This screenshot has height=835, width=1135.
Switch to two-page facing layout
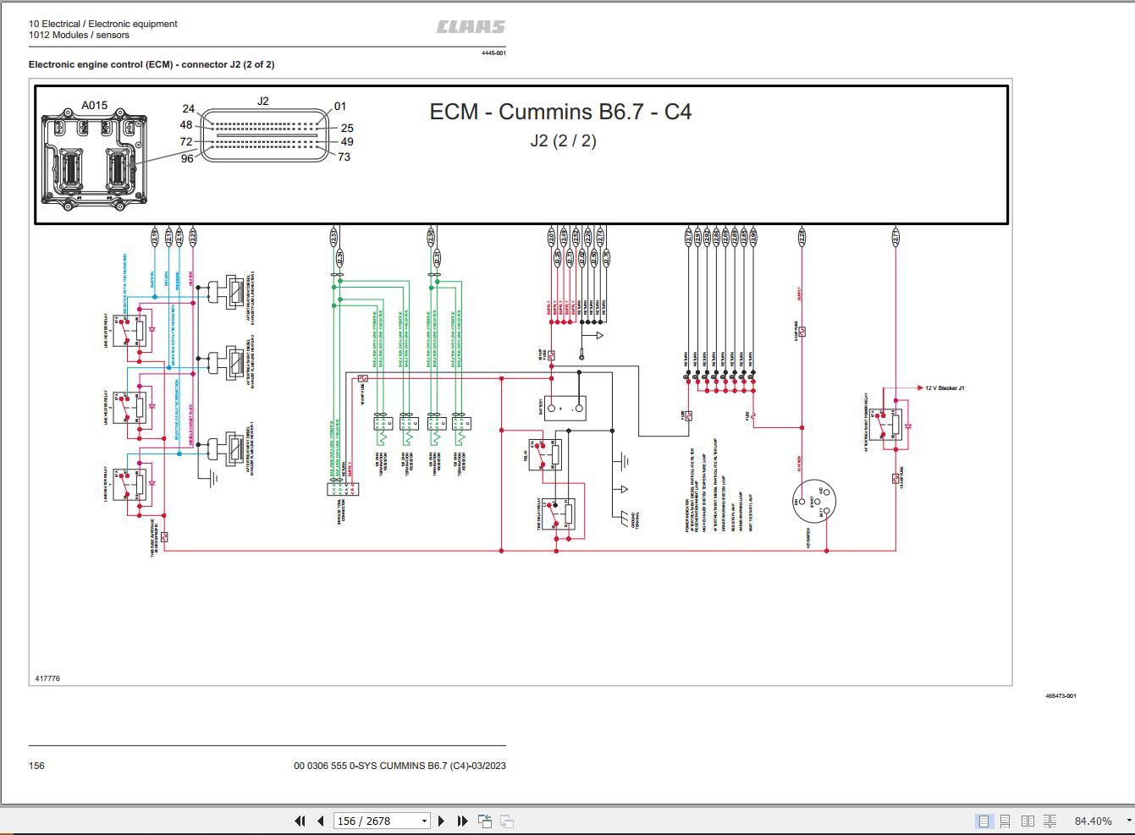pos(1028,821)
